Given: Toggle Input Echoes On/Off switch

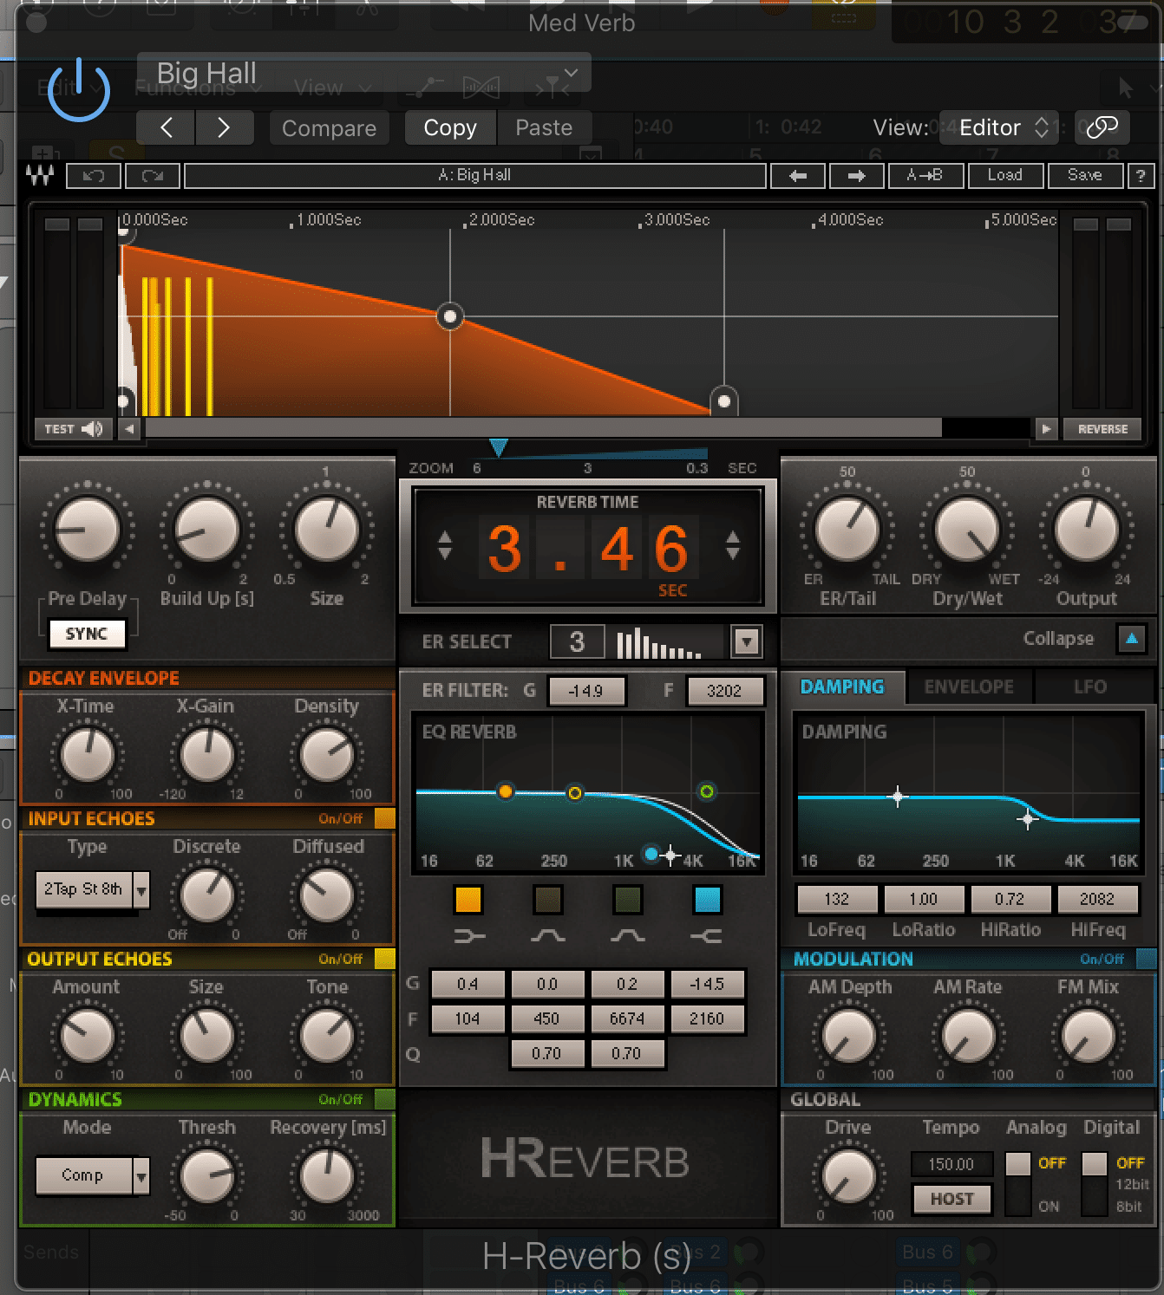Looking at the screenshot, I should coord(384,818).
